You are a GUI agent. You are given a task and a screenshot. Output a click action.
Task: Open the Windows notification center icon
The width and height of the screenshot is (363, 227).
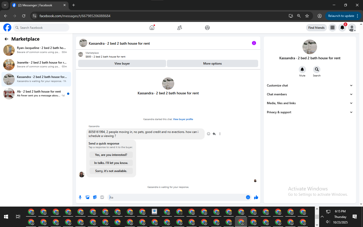[x=355, y=217]
